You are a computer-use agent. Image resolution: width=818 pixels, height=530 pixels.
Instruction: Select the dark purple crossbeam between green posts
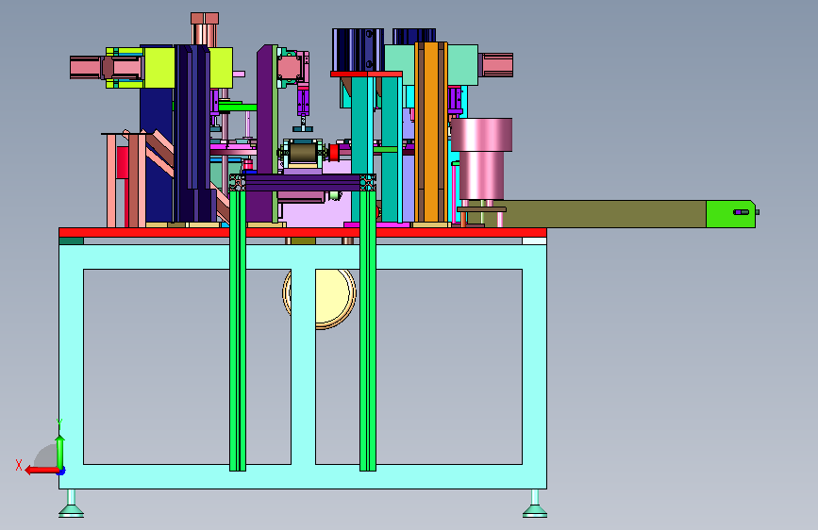303,183
